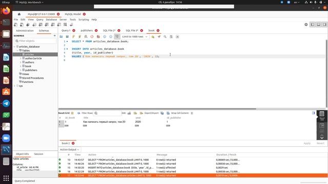Collapse the articles_database schema node
The width and height of the screenshot is (328, 184).
coord(15,47)
